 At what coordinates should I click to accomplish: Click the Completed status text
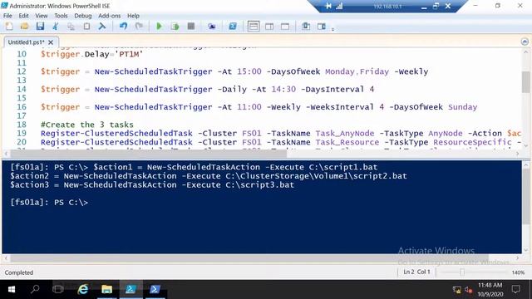coord(19,272)
